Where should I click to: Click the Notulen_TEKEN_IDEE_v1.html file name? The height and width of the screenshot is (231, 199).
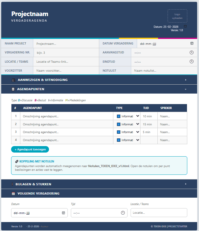click(x=109, y=166)
